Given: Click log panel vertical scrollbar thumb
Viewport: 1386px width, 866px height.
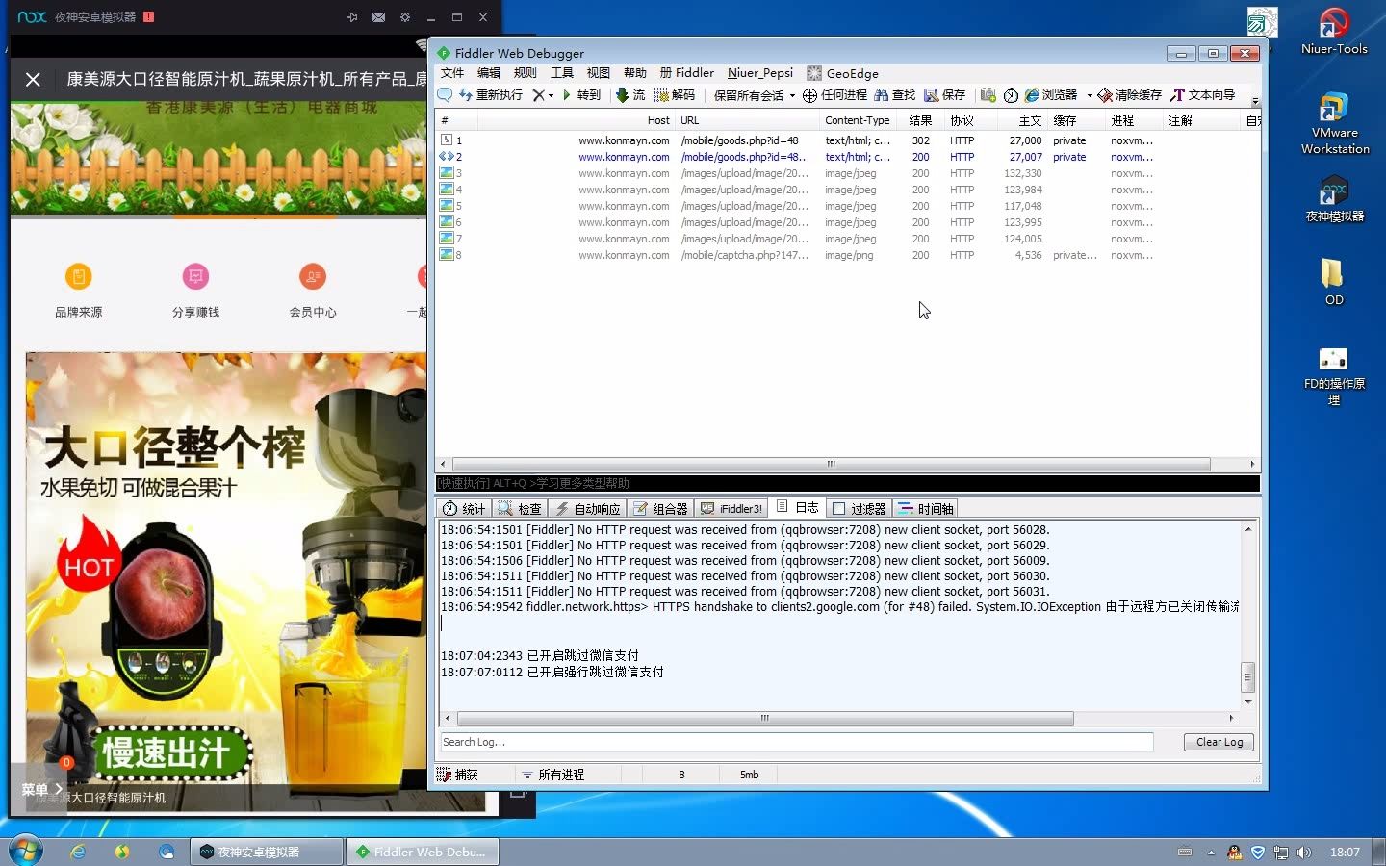Looking at the screenshot, I should [1247, 676].
